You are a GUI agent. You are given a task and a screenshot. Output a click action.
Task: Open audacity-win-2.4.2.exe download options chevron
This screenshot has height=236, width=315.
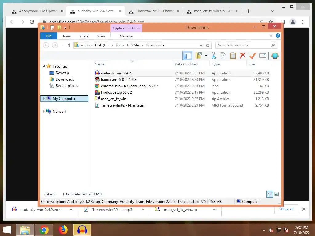click(x=71, y=210)
